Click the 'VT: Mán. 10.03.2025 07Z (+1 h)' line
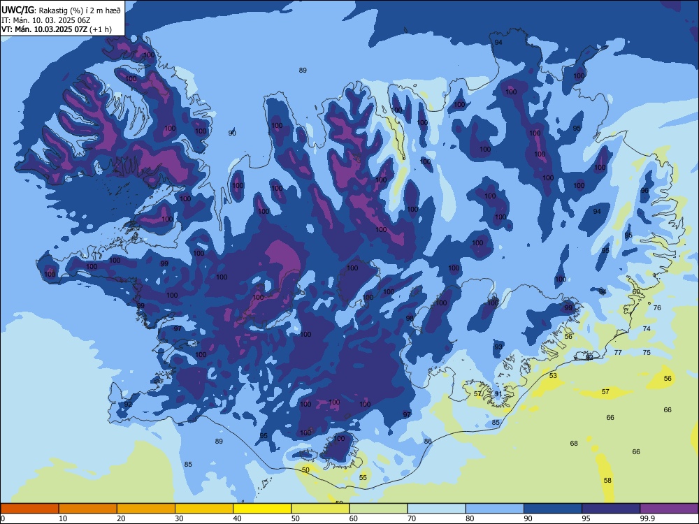This screenshot has width=699, height=524. click(57, 29)
